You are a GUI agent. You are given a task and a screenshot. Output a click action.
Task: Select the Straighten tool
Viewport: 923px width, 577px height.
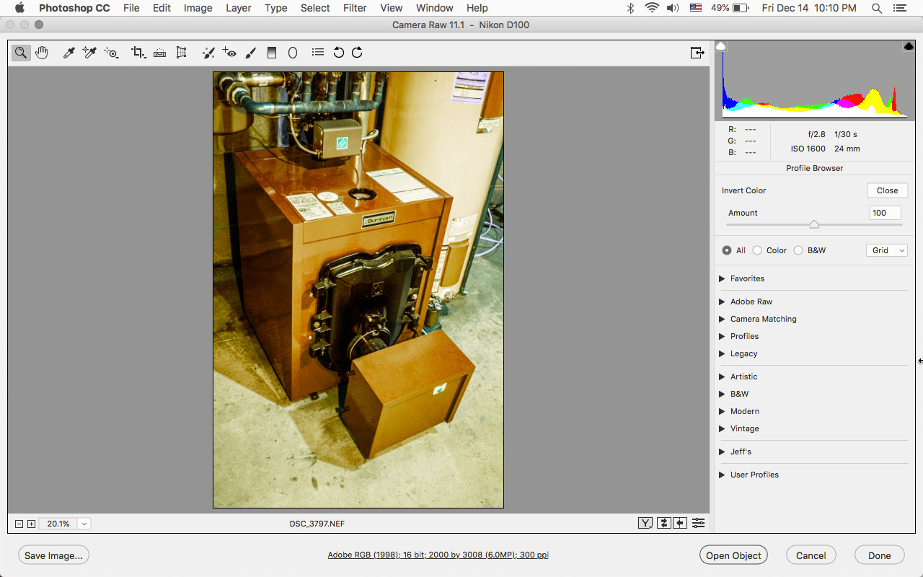(160, 53)
